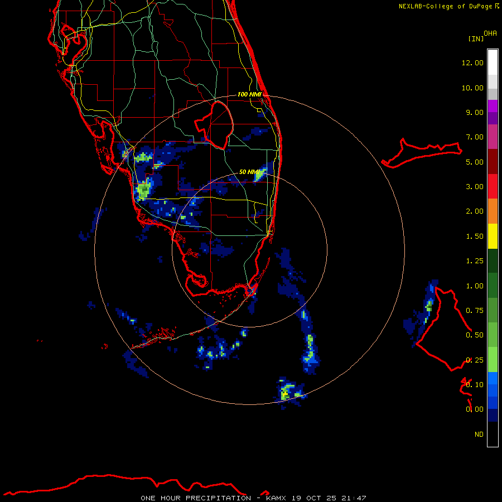Pick the dark maroon legend swatch
This screenshot has width=502, height=502.
point(493,162)
